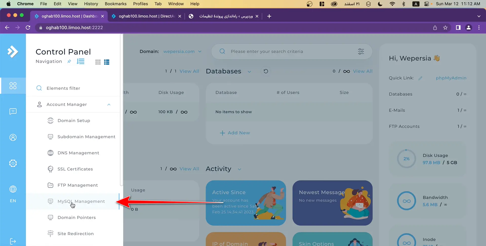Sort by Size column header
486x246 pixels.
(344, 92)
